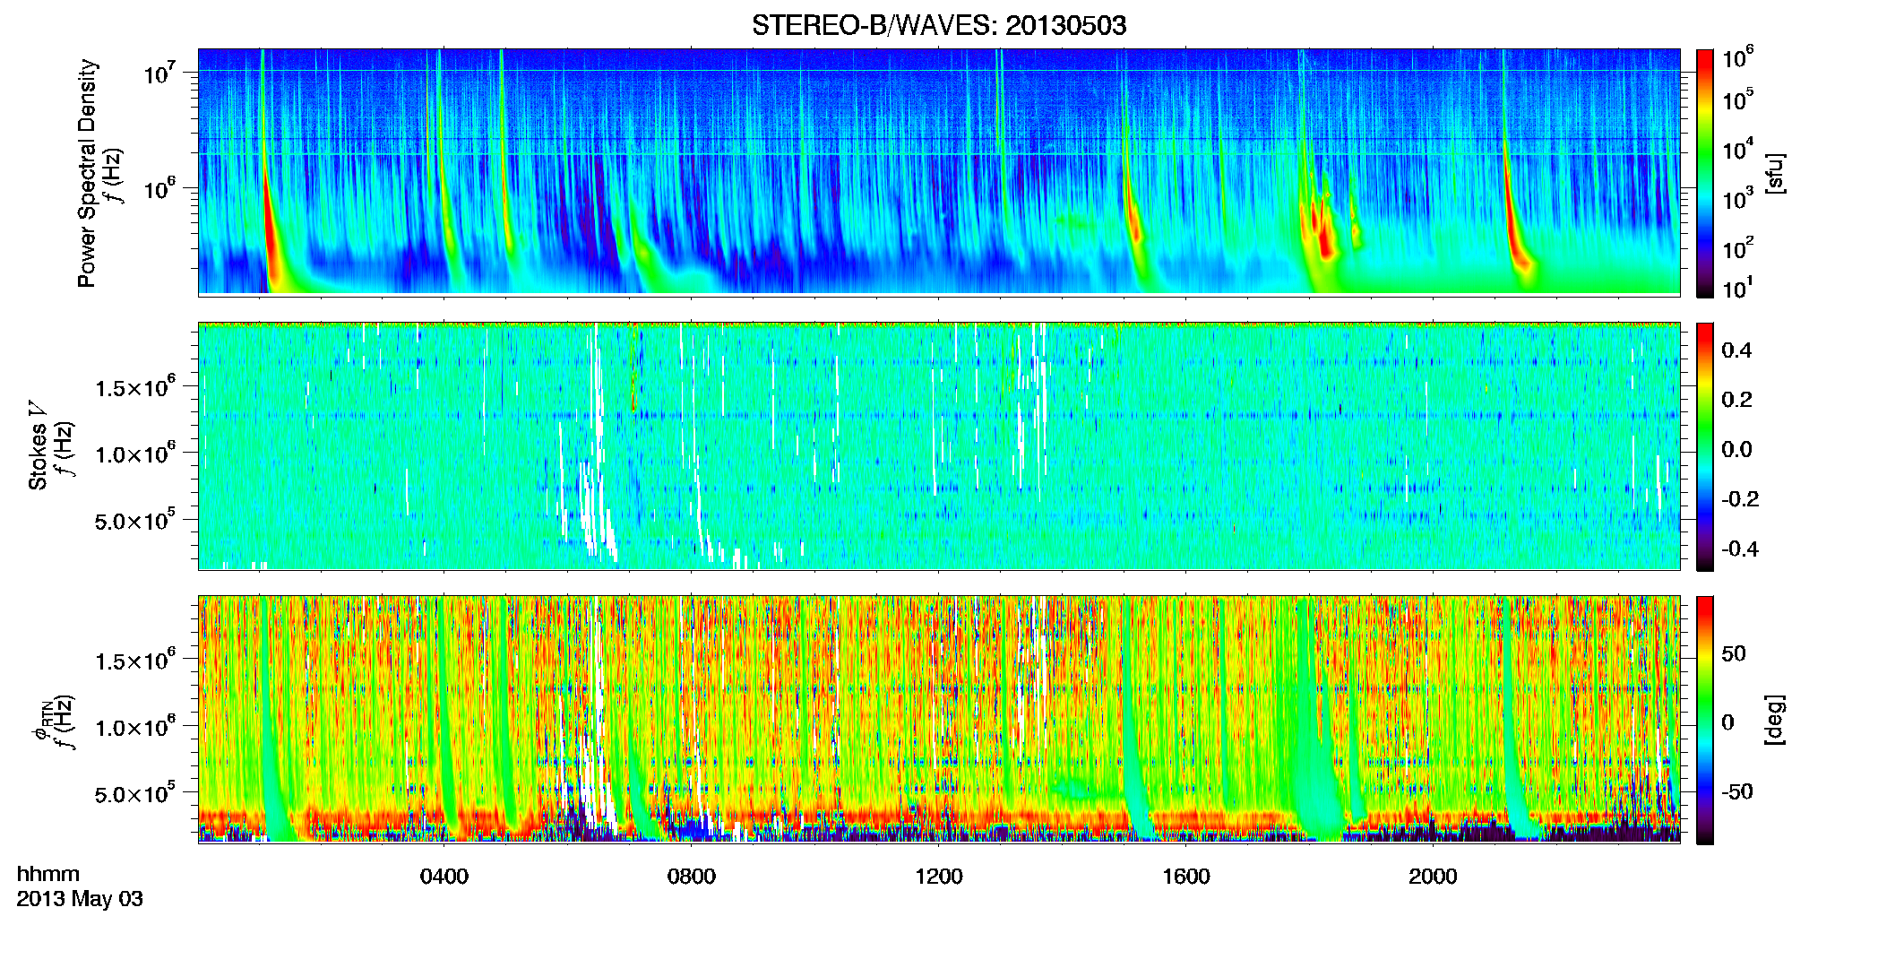This screenshot has width=1878, height=968.
Task: Click the -50 label on the degrees colorbar
Action: [1737, 791]
